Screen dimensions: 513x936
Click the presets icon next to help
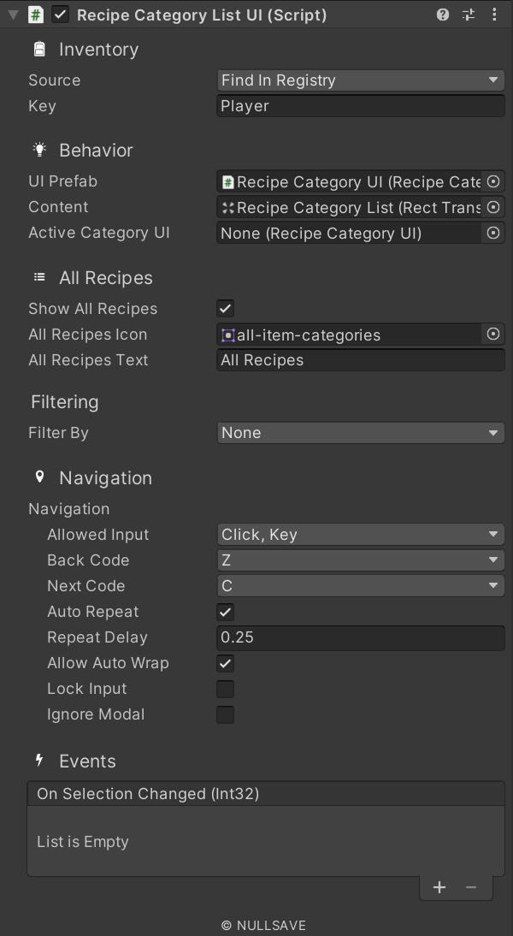pos(468,15)
